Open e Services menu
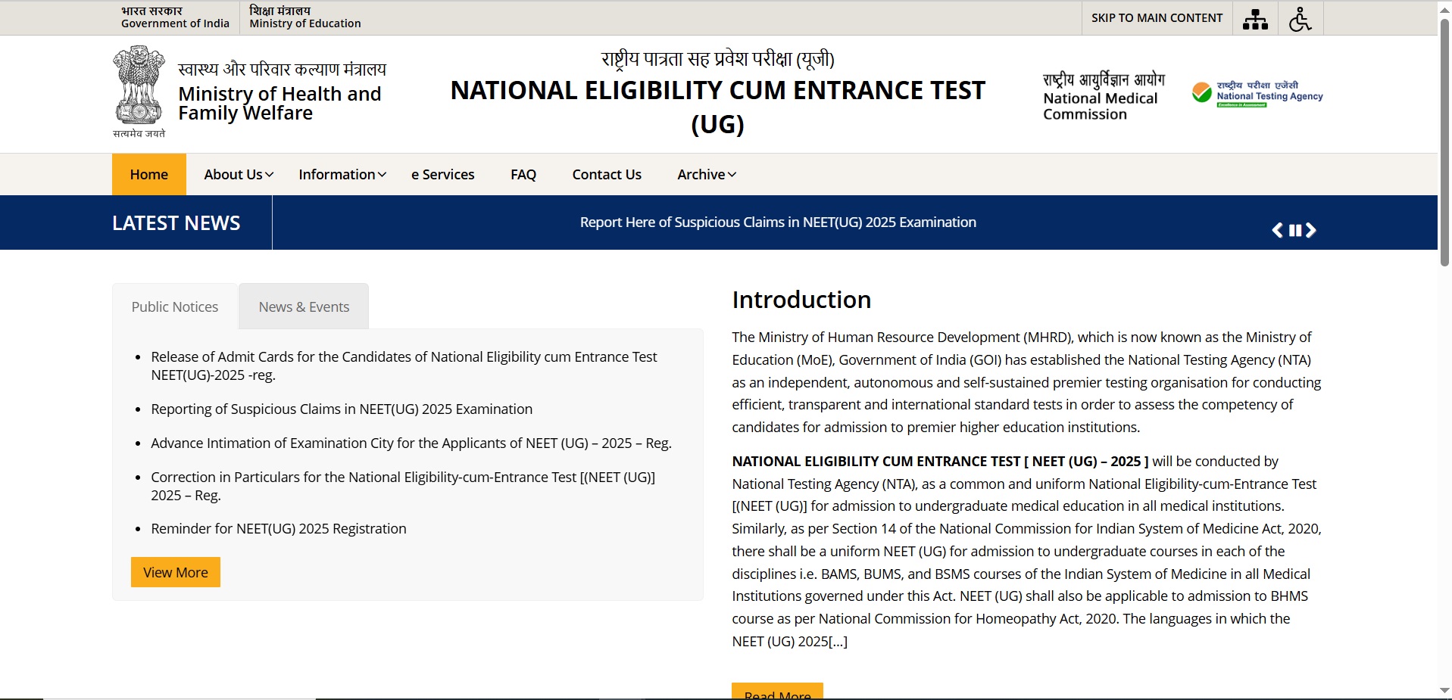 tap(443, 175)
